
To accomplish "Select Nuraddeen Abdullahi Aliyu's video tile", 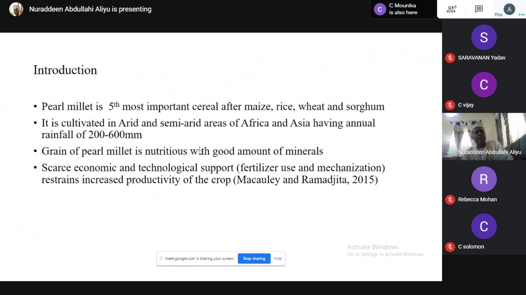I will tap(484, 136).
